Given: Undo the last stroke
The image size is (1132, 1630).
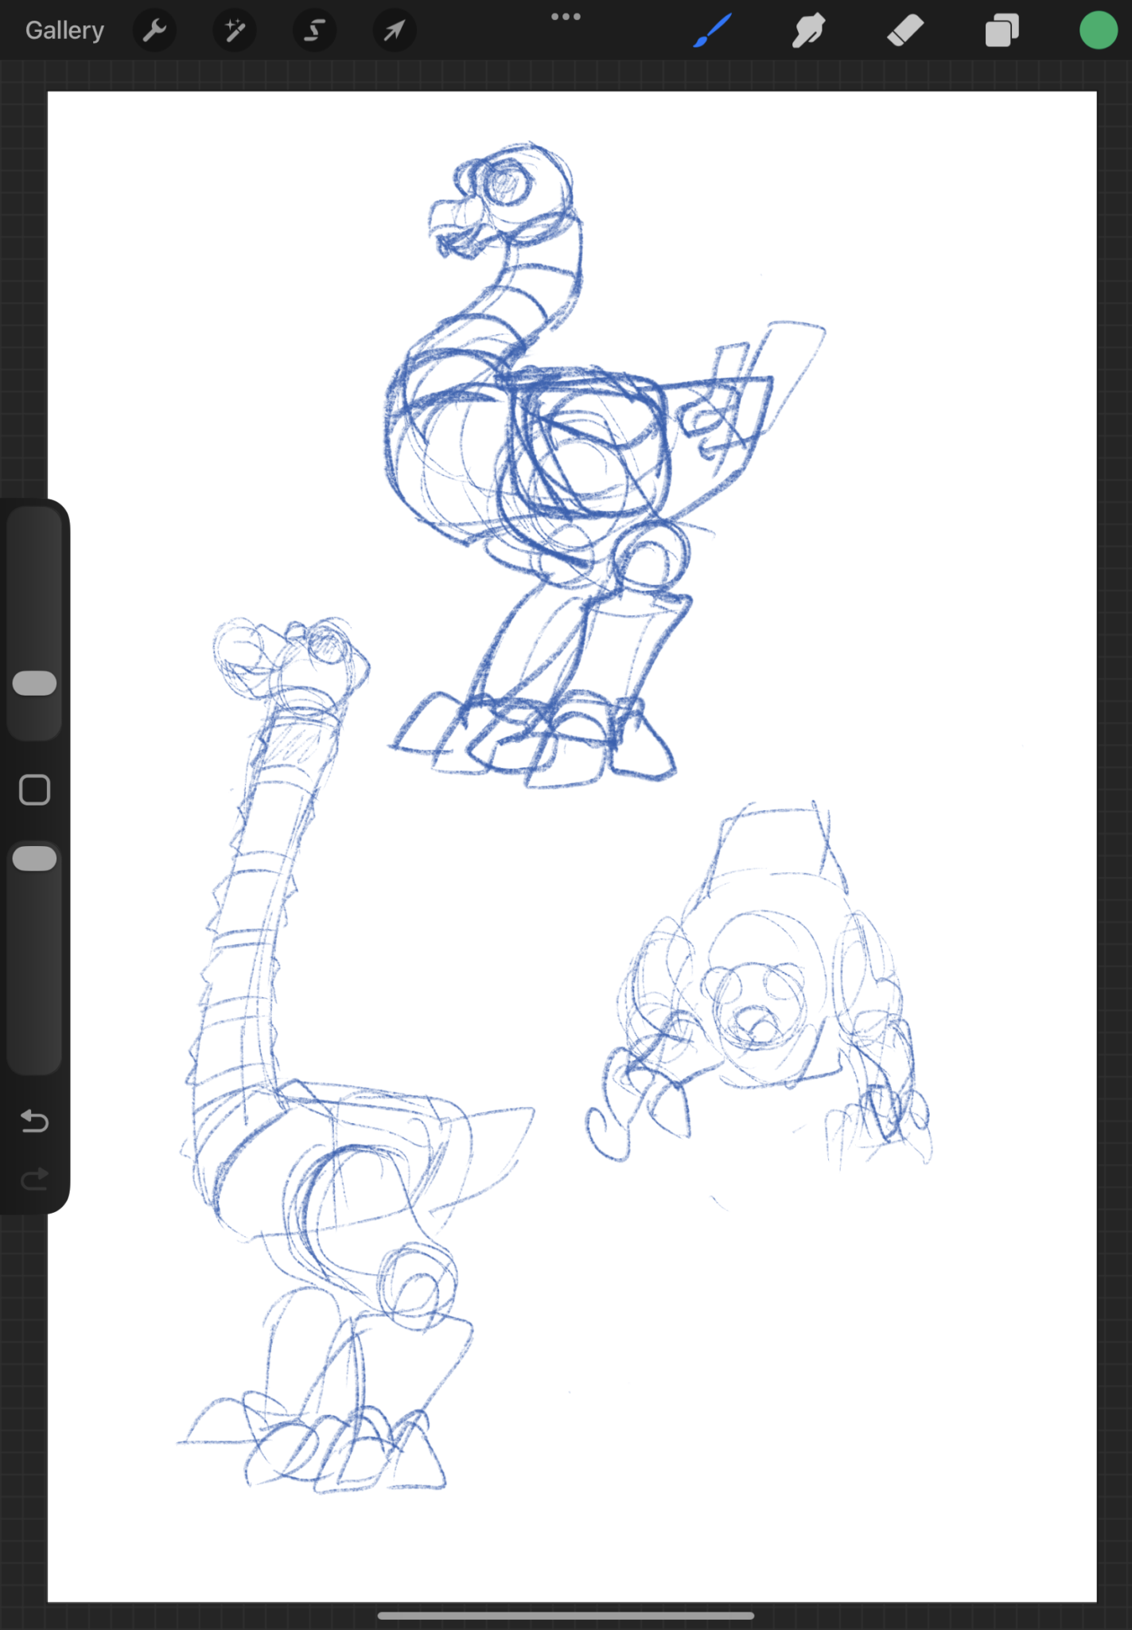Looking at the screenshot, I should 34,1121.
